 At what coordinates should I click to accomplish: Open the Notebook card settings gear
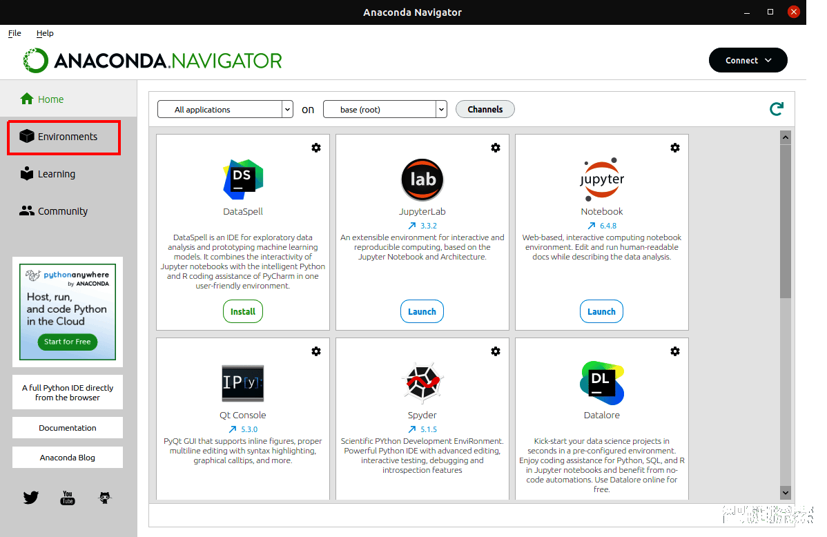tap(674, 148)
